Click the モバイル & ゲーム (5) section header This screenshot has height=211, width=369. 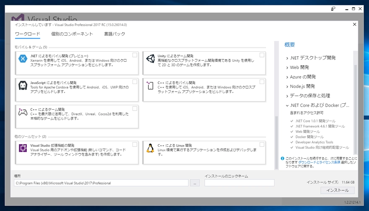(x=31, y=47)
